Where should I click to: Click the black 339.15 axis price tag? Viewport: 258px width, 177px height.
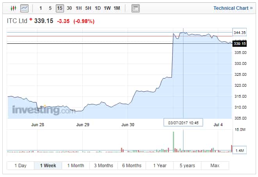pyautogui.click(x=240, y=43)
